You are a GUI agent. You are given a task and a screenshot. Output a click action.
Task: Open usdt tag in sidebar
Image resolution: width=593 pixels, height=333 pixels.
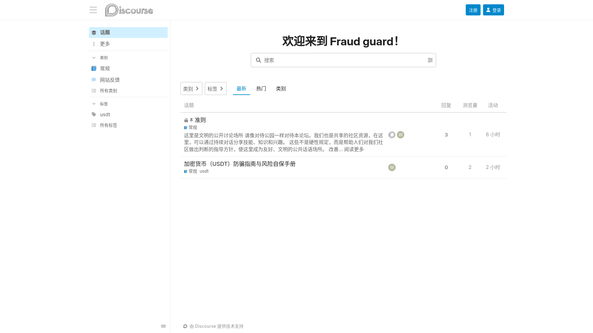pyautogui.click(x=128, y=114)
